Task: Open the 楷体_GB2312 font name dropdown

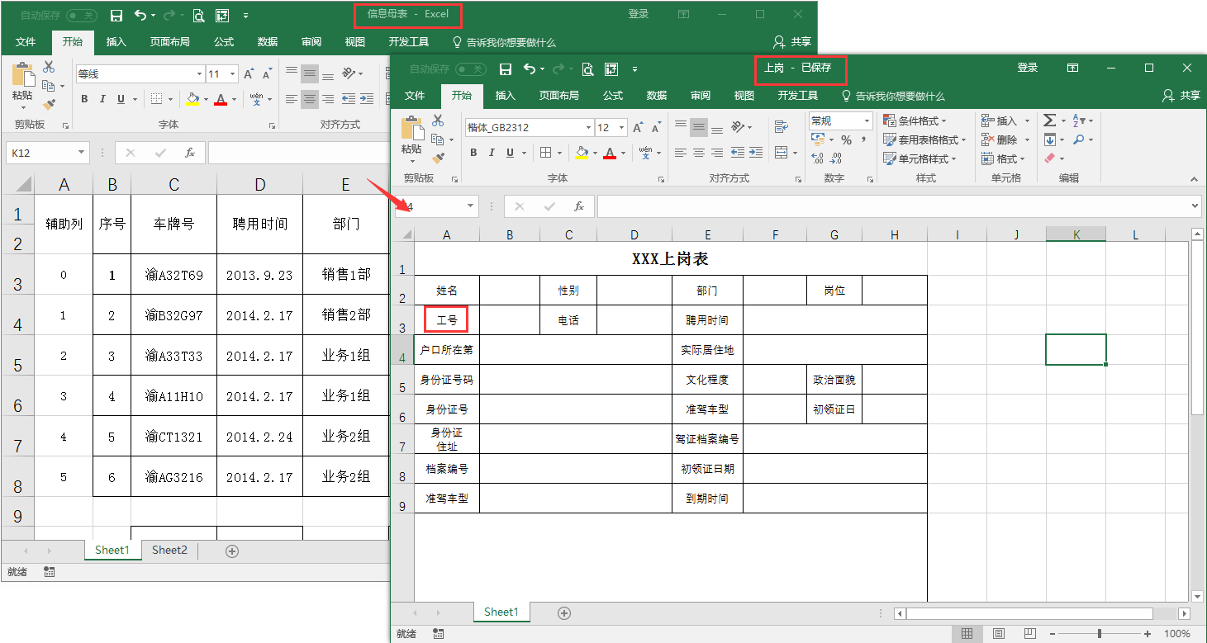Action: pyautogui.click(x=588, y=128)
